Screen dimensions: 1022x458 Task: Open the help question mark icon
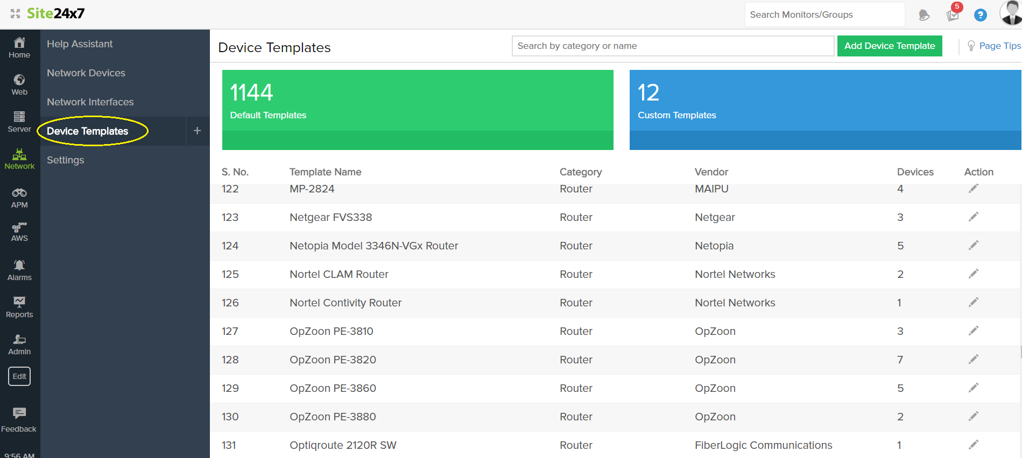(981, 15)
